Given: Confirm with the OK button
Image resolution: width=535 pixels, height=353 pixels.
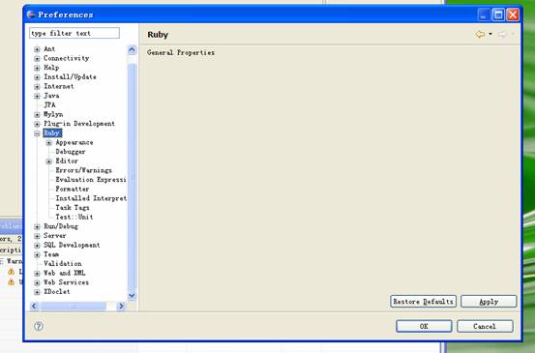Looking at the screenshot, I should click(x=424, y=326).
